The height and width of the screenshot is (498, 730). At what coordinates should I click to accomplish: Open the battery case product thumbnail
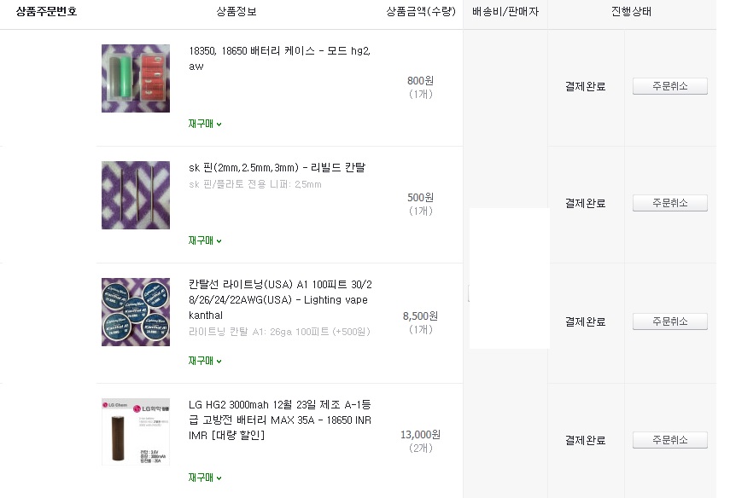coord(136,78)
